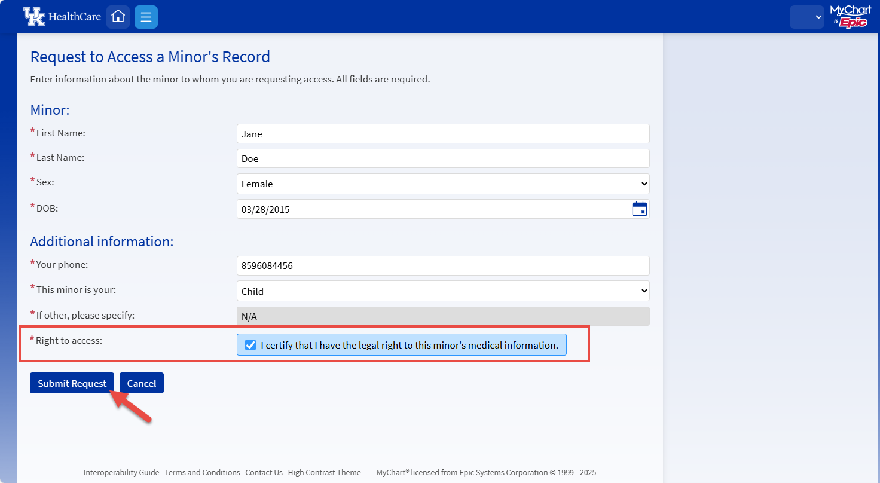Uncheck the minor's medical information certification
Viewport: 880px width, 483px height.
click(250, 344)
